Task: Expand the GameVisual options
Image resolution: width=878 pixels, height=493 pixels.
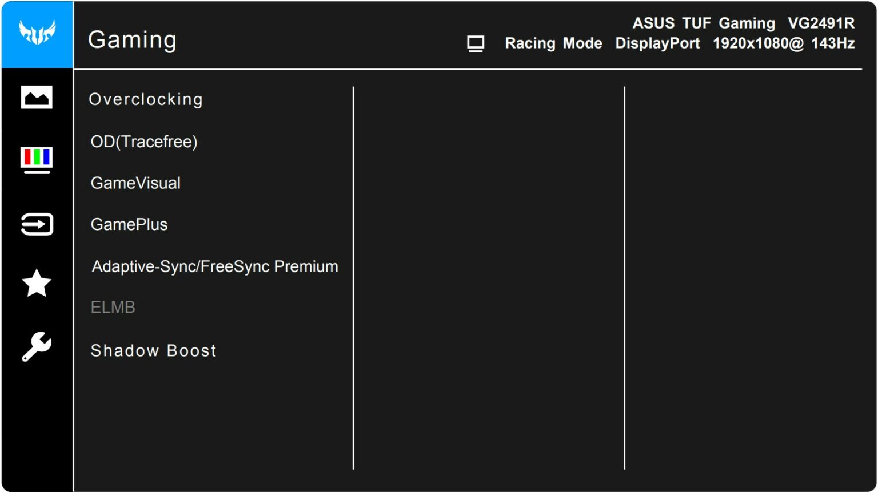Action: [x=136, y=183]
